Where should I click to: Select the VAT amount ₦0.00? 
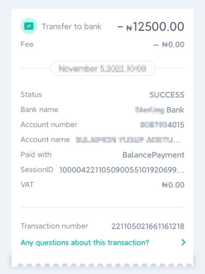click(173, 185)
